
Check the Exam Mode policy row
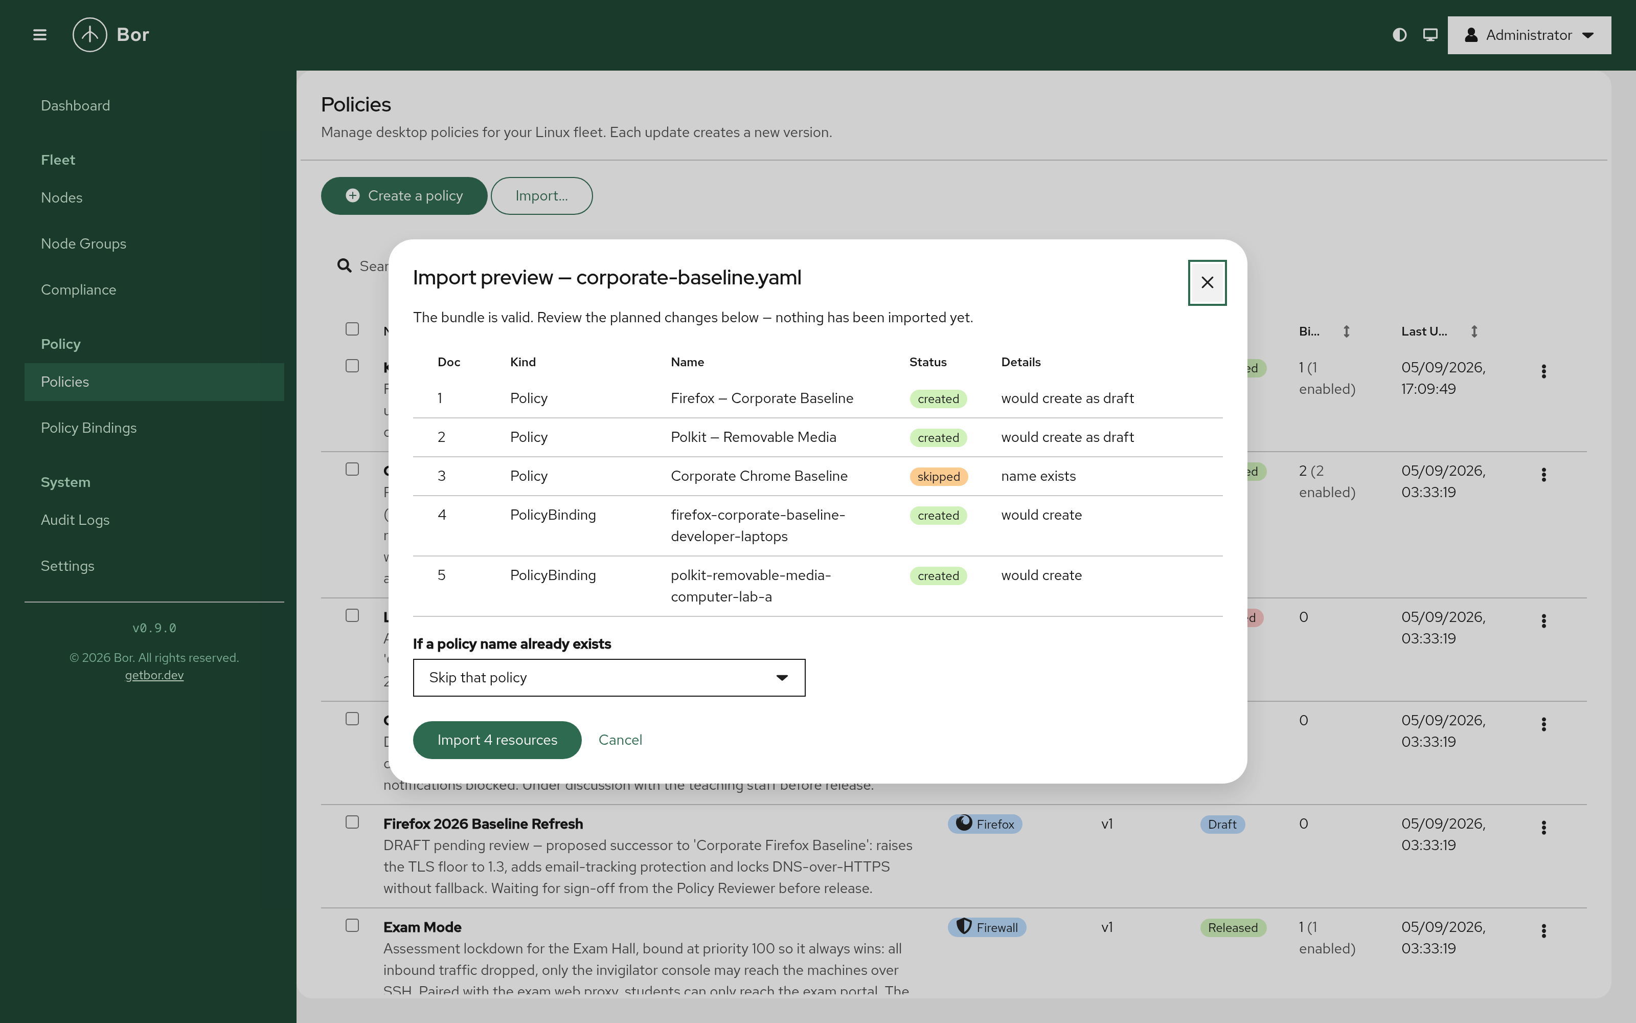pyautogui.click(x=352, y=926)
